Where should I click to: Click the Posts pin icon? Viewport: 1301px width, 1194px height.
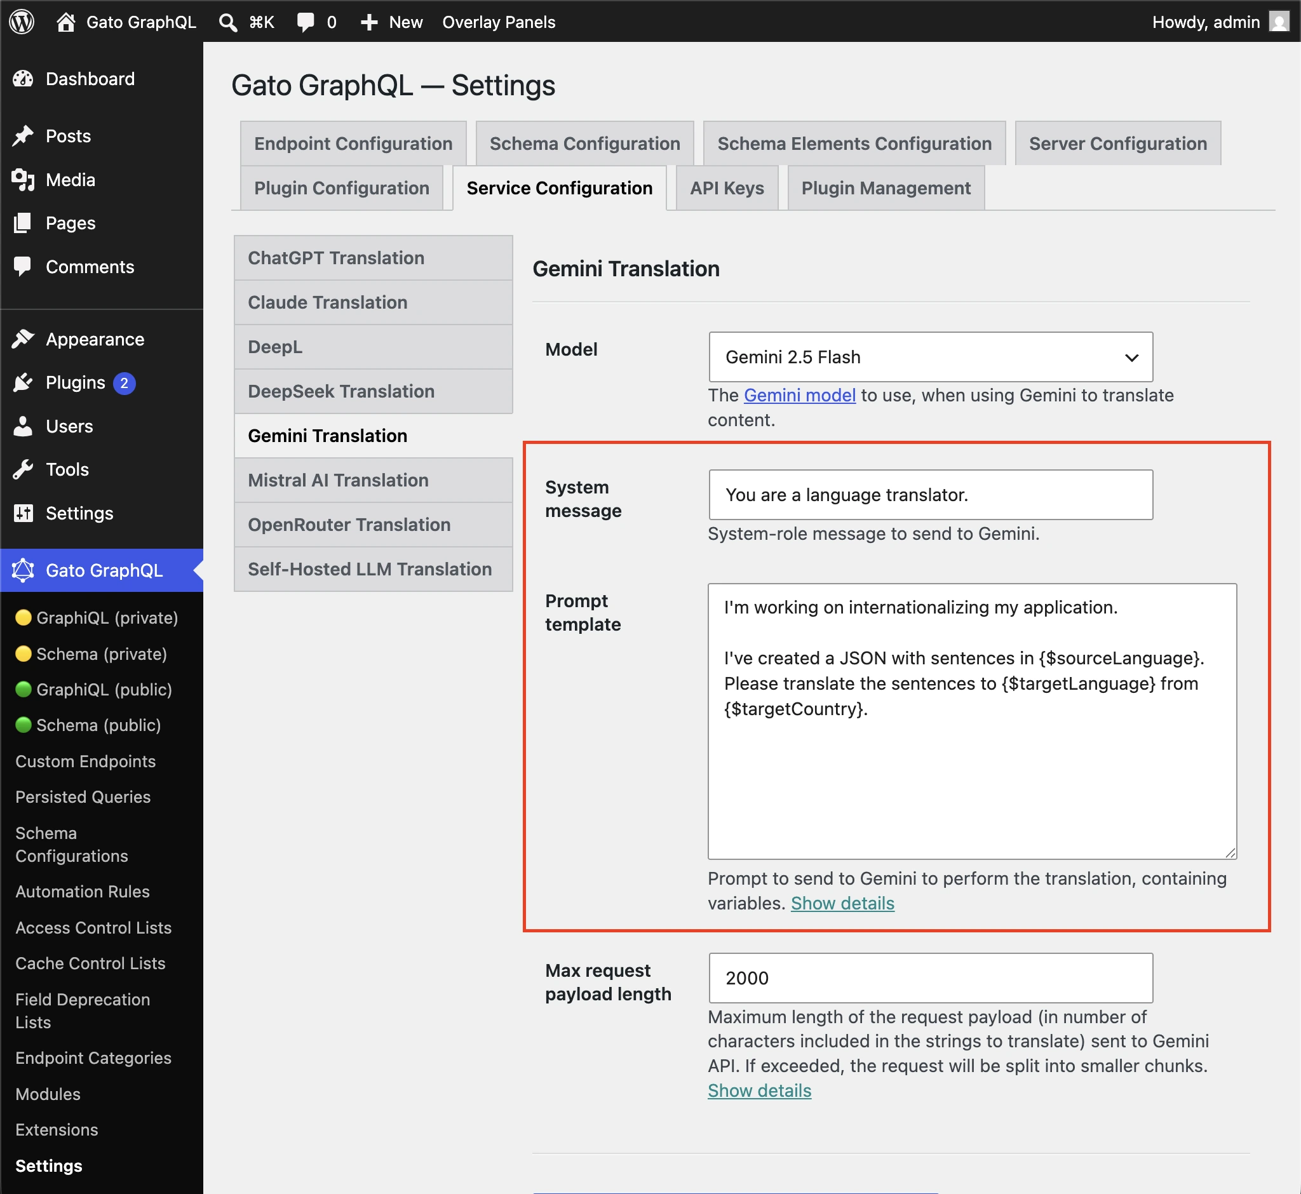(x=24, y=136)
